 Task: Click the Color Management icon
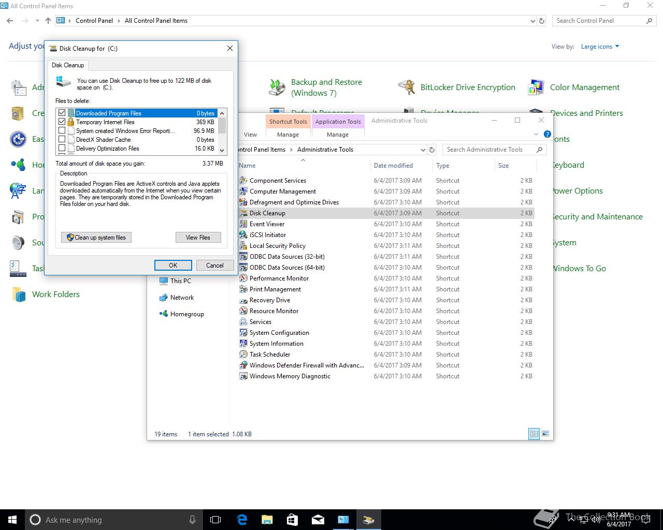point(536,87)
